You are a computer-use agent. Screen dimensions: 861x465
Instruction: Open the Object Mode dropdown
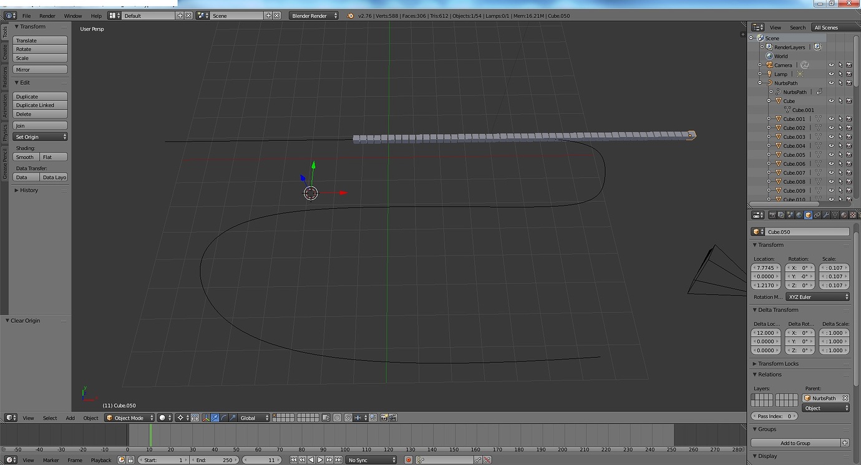tap(129, 418)
